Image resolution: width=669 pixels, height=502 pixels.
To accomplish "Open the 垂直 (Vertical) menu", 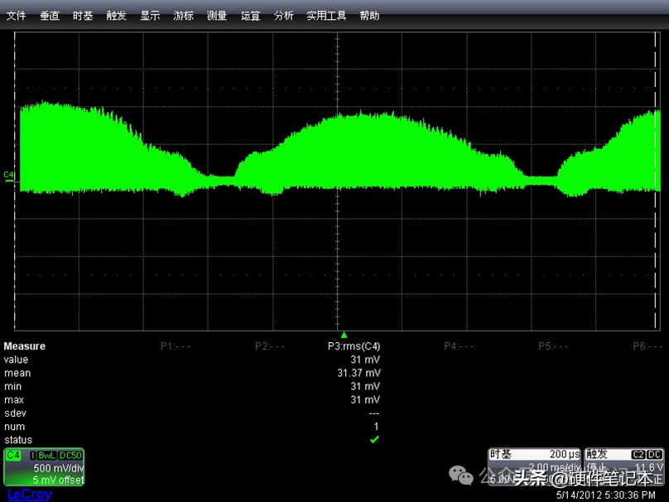I will click(50, 16).
